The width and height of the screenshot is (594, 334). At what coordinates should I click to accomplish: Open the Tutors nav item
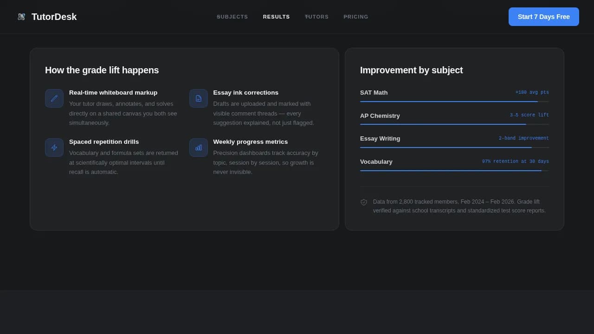(316, 17)
